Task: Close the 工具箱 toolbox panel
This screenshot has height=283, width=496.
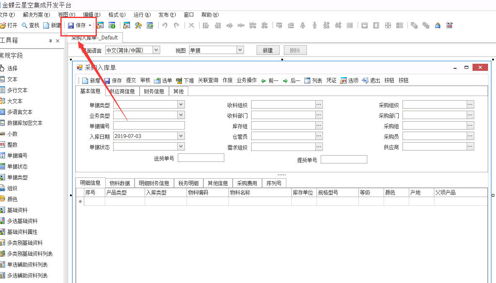Action: 57,41
